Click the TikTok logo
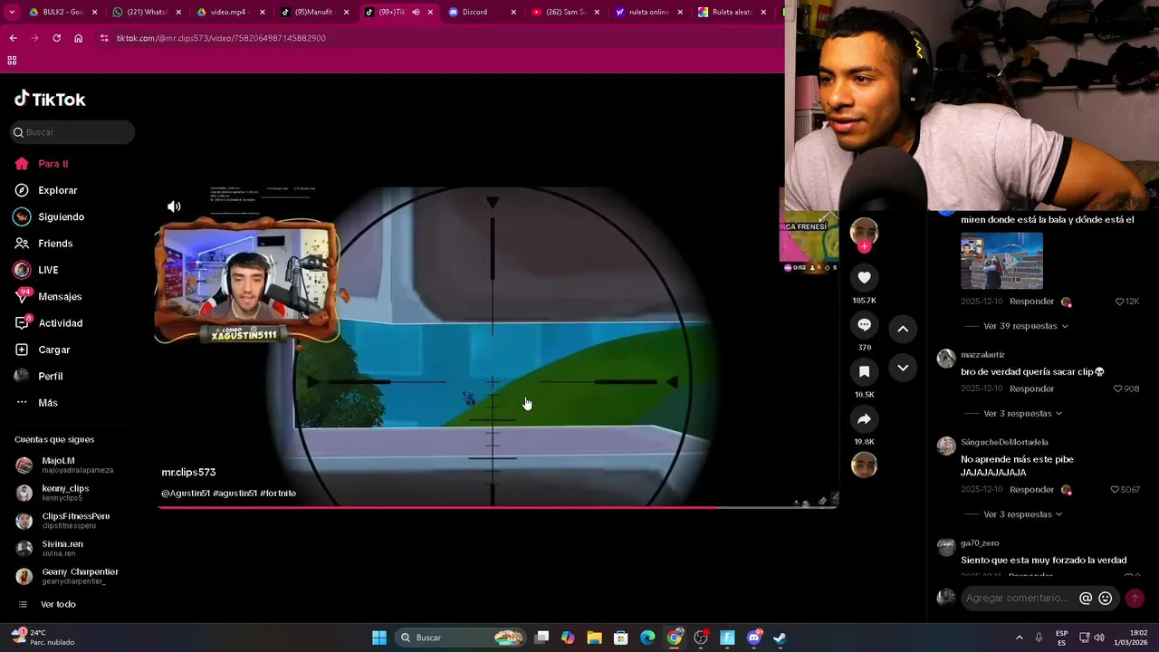Viewport: 1159px width, 652px height. (50, 99)
